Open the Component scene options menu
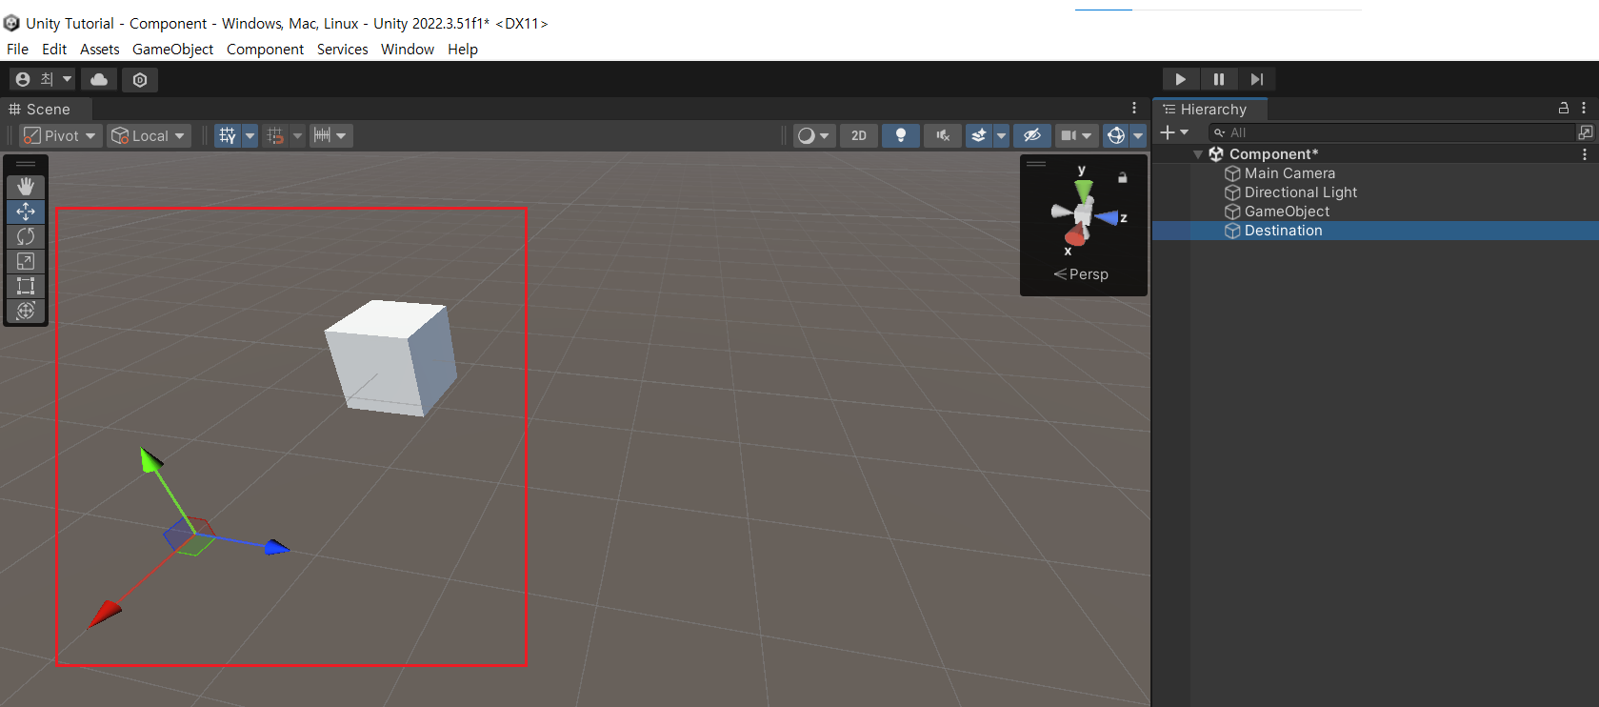 click(1585, 154)
